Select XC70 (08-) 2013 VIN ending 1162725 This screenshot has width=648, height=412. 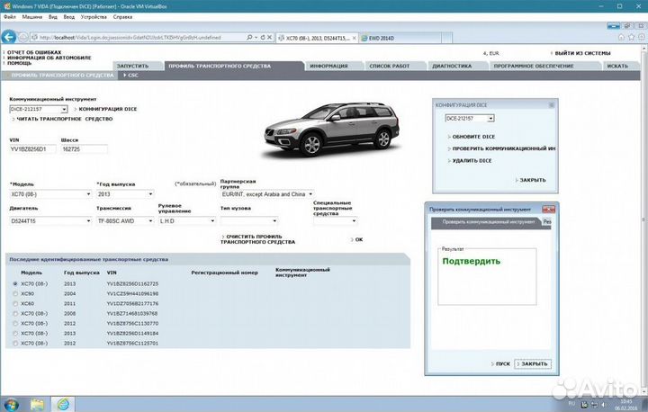(15, 284)
